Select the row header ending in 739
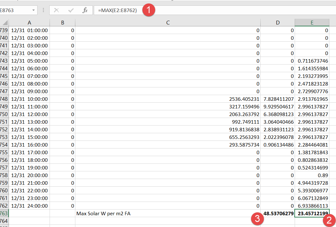336x227 pixels. pyautogui.click(x=4, y=31)
